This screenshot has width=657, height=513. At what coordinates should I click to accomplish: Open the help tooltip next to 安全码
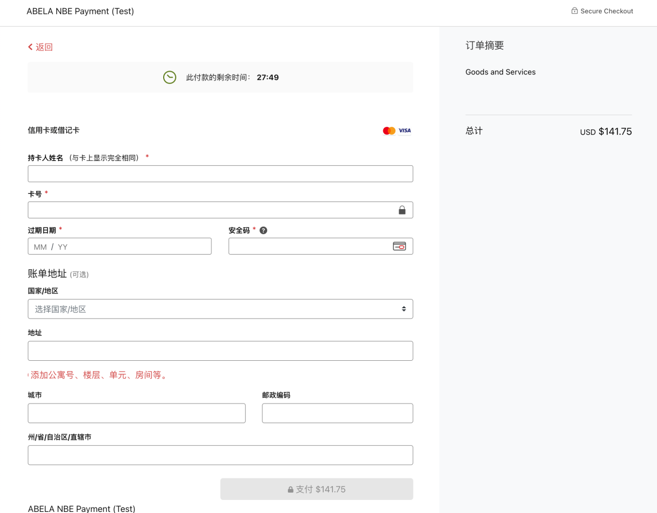(263, 230)
